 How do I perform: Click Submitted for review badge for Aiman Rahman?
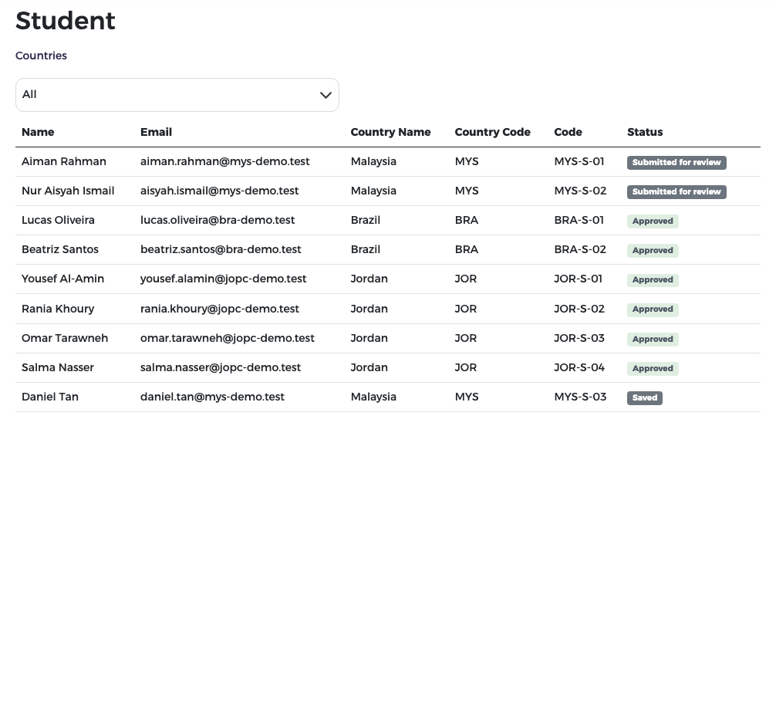pos(676,162)
